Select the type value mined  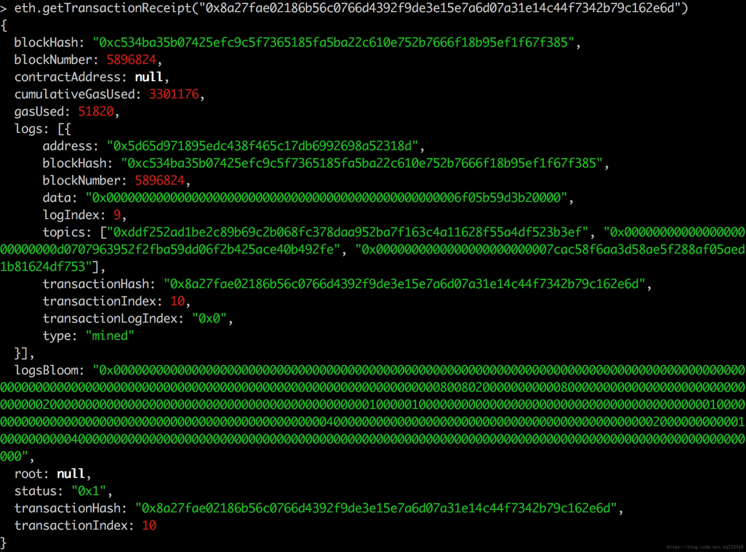point(110,336)
